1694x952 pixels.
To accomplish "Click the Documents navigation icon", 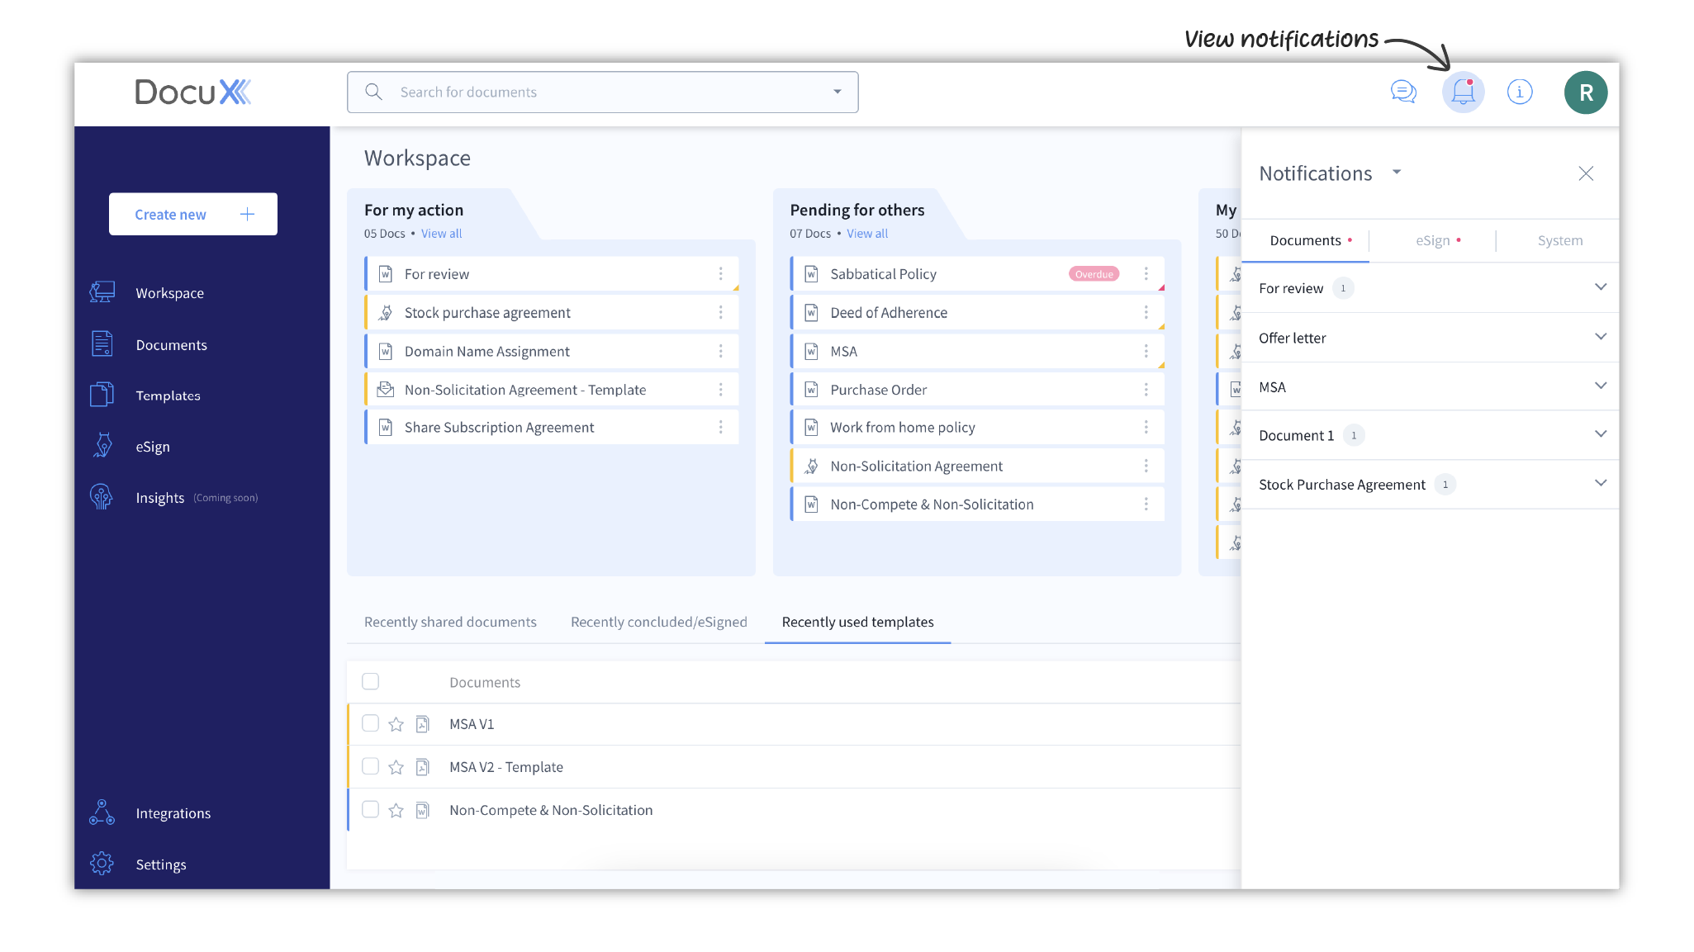I will (x=102, y=344).
